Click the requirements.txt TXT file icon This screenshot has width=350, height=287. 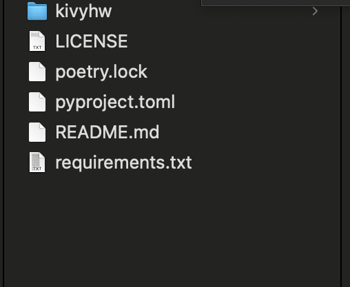click(x=37, y=162)
